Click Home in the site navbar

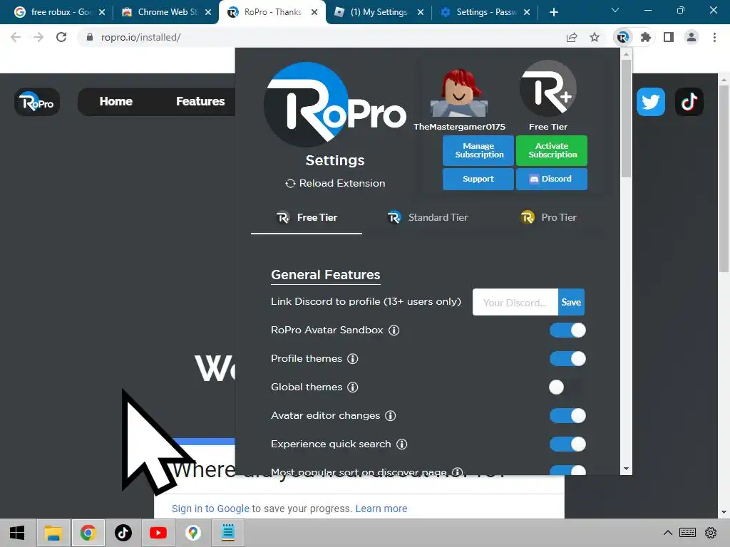116,101
